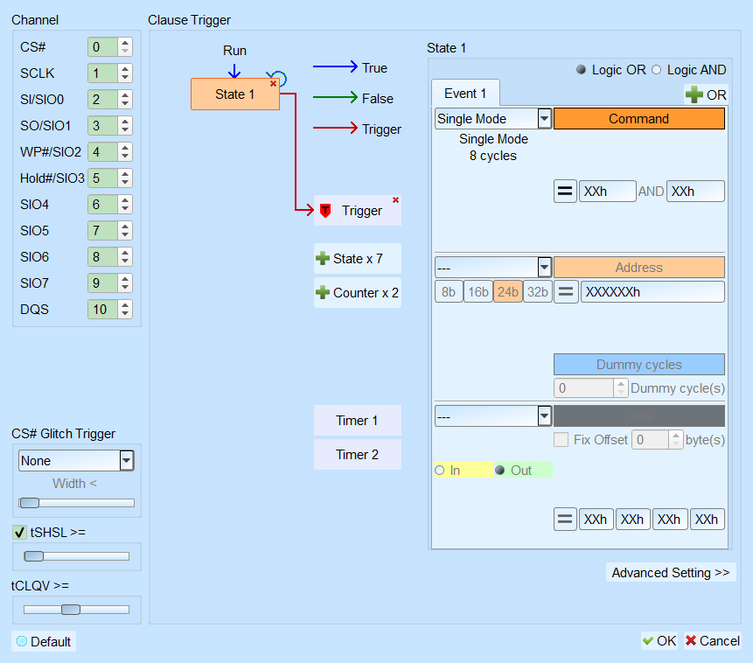Select the 32b address width

pos(537,291)
